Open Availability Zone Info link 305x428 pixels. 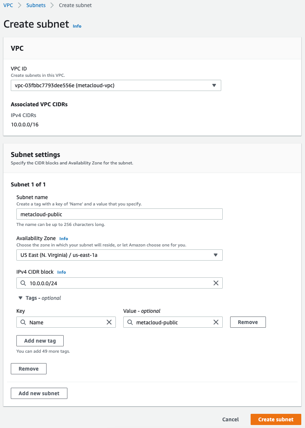point(64,239)
